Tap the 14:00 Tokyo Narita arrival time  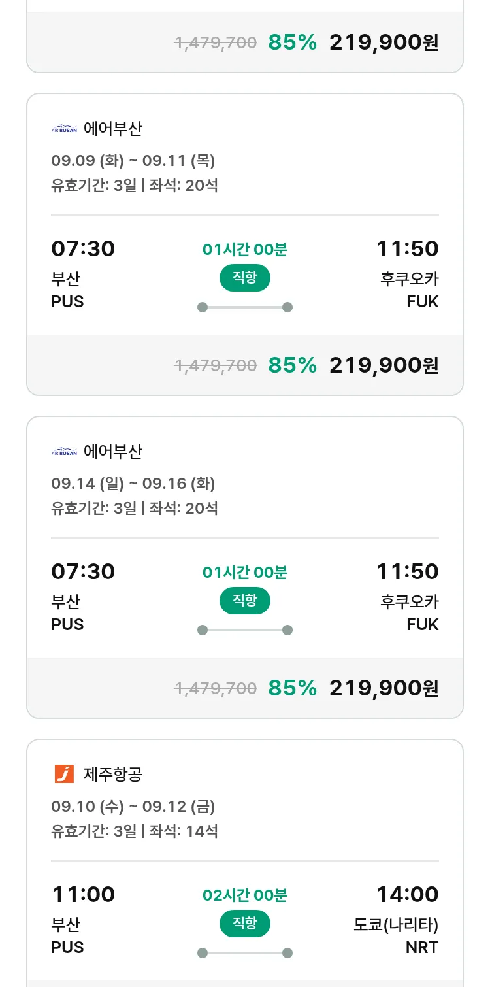tap(407, 894)
